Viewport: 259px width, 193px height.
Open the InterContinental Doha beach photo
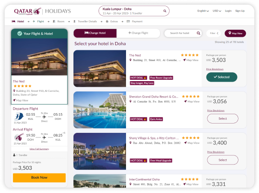pyautogui.click(x=100, y=181)
